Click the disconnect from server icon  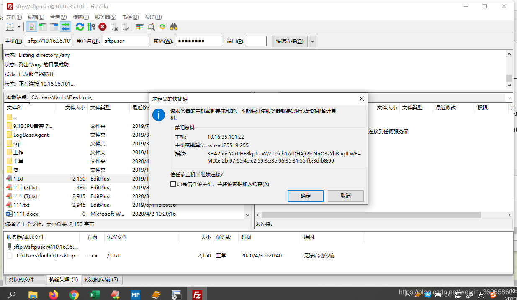(x=114, y=27)
